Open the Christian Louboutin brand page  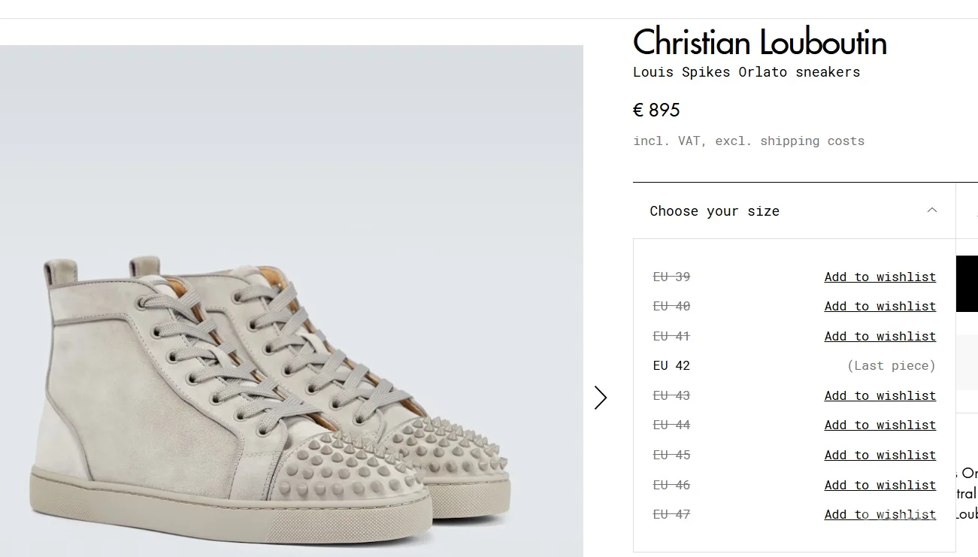tap(759, 43)
